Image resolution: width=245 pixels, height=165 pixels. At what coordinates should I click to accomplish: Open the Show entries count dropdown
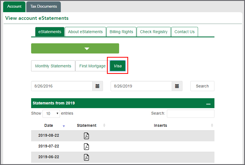51,113
